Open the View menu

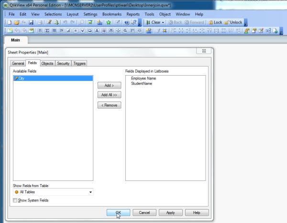[35, 14]
